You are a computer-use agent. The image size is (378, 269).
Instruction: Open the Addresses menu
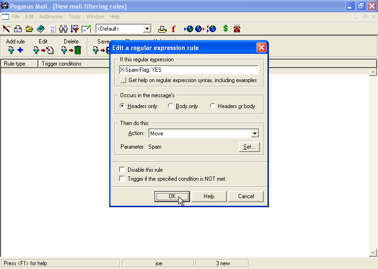pyautogui.click(x=51, y=17)
